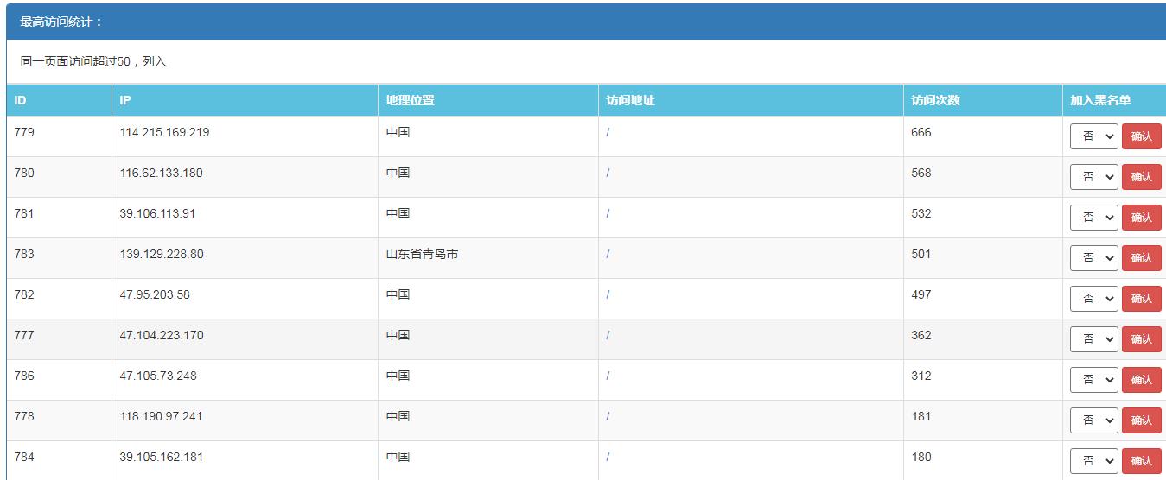Select IP address 114.215.169.219
This screenshot has height=480, width=1166.
(164, 133)
